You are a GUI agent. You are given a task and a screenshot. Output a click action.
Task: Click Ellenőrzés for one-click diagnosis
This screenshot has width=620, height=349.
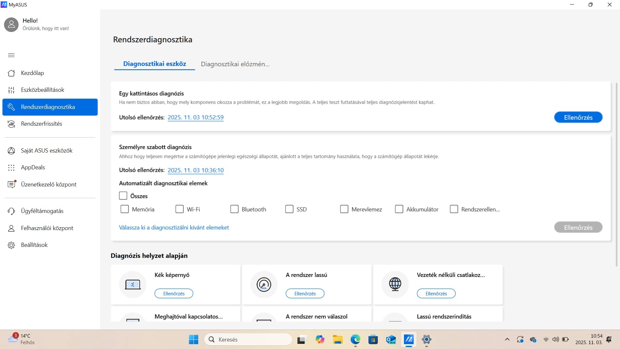coord(578,117)
